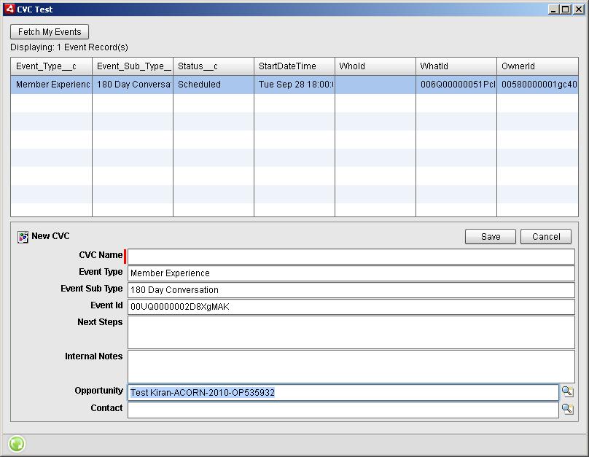Click the green status indicator icon
589x457 pixels.
tap(15, 443)
